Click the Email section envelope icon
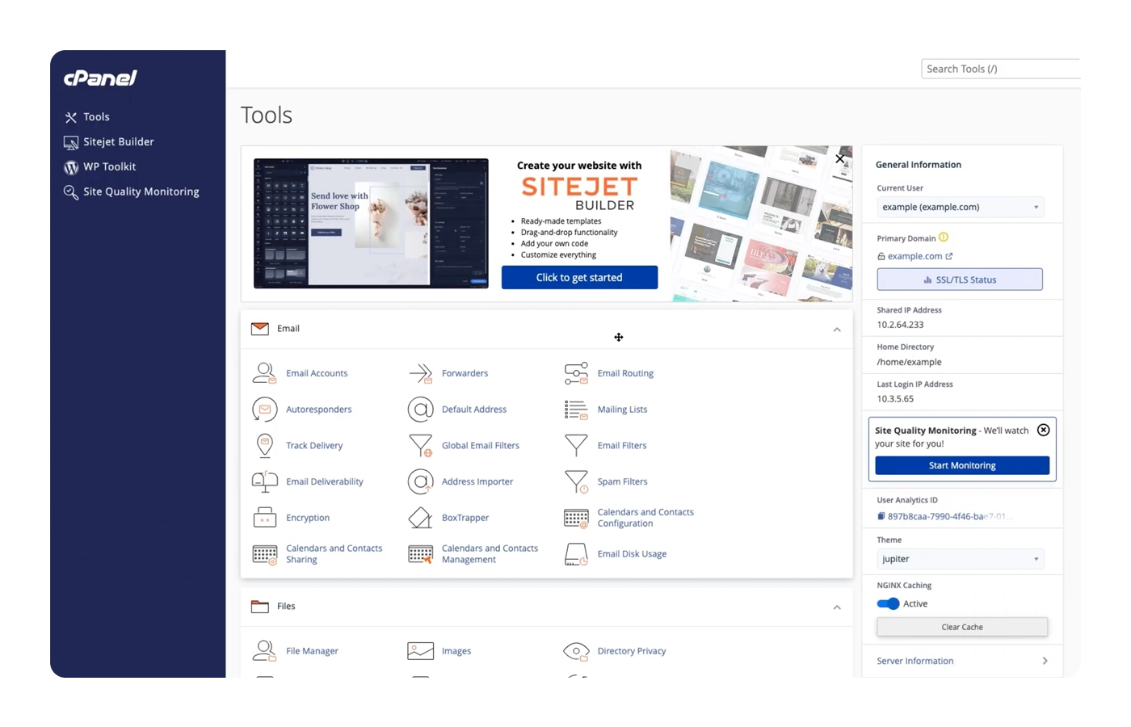The height and width of the screenshot is (727, 1131). (260, 329)
